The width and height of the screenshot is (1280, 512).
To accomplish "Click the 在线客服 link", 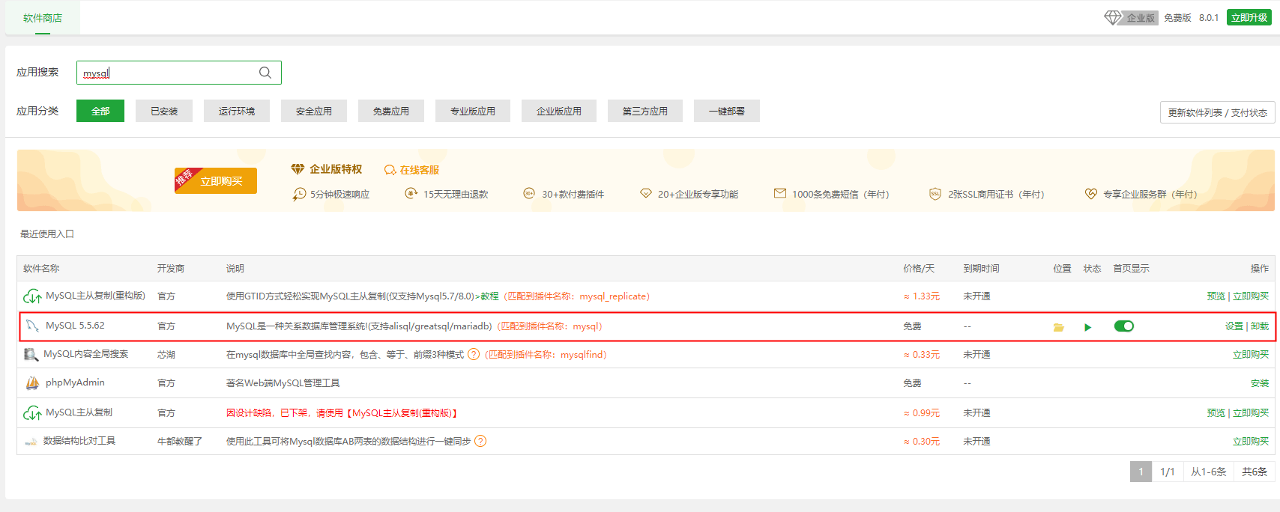I will 419,170.
